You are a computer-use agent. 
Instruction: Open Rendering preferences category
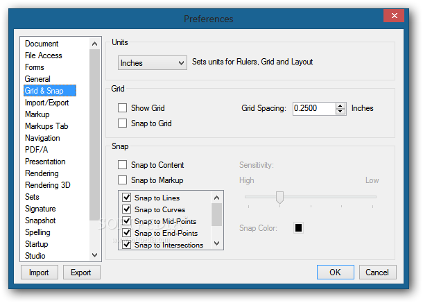[42, 173]
